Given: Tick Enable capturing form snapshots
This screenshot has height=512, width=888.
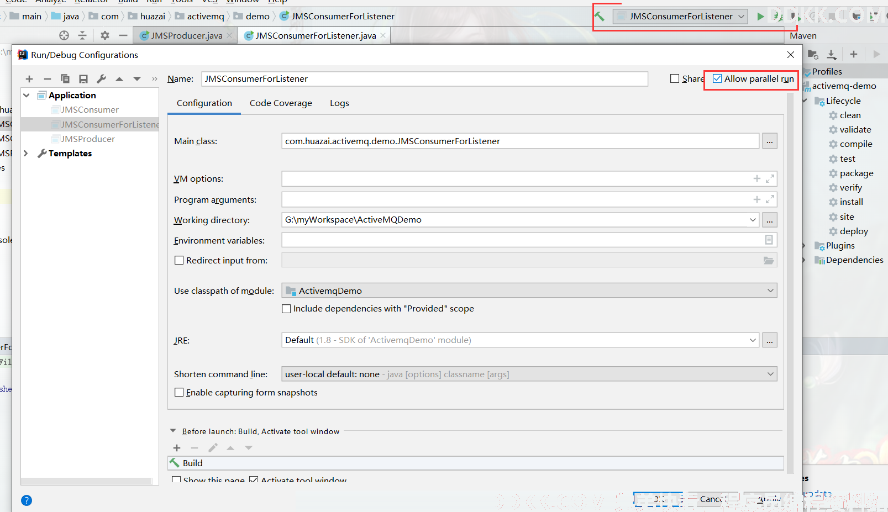Looking at the screenshot, I should (x=179, y=392).
